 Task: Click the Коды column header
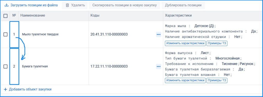point(95,16)
